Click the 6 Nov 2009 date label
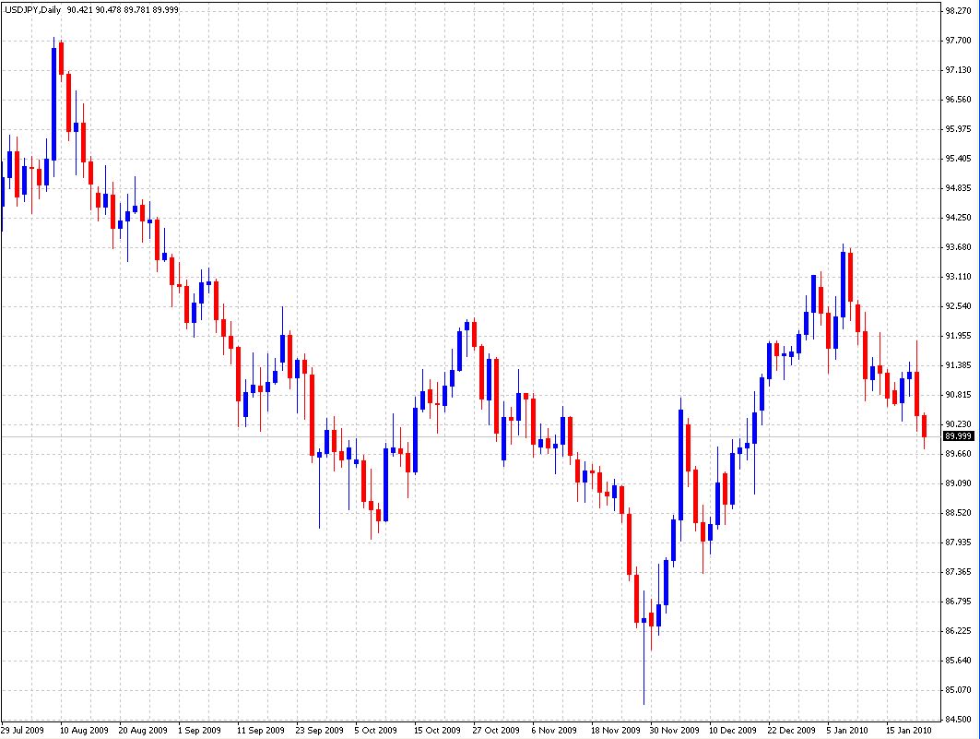 [554, 730]
